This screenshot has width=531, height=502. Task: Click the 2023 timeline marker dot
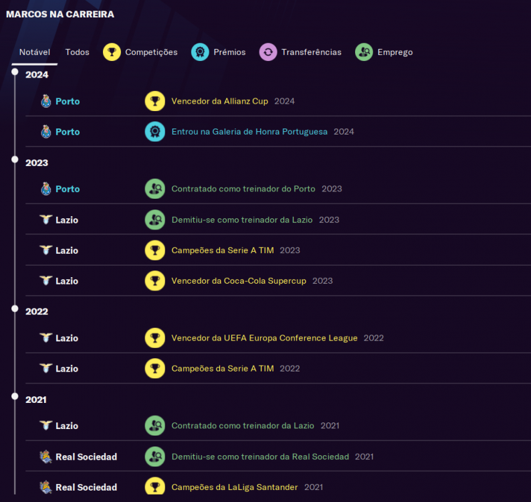[15, 159]
